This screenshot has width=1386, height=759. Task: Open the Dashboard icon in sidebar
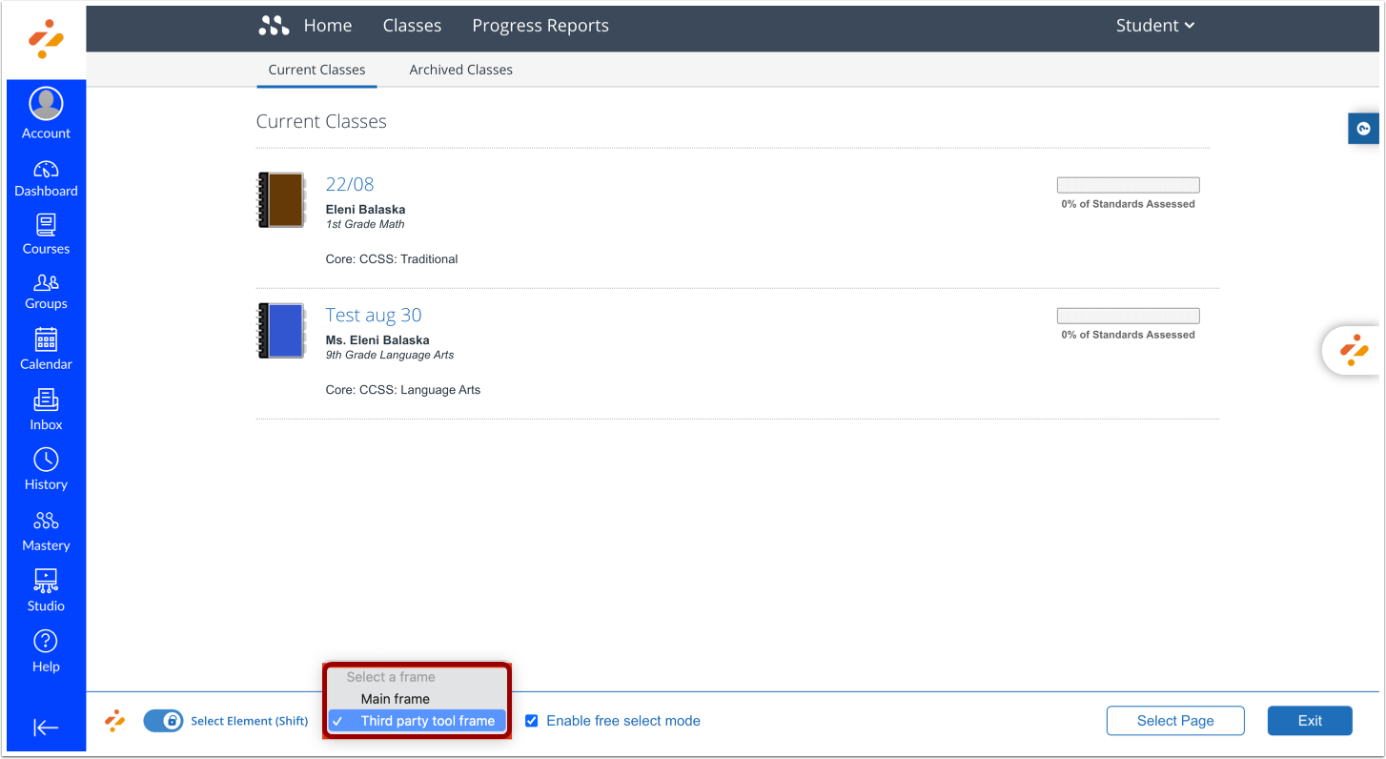[46, 170]
